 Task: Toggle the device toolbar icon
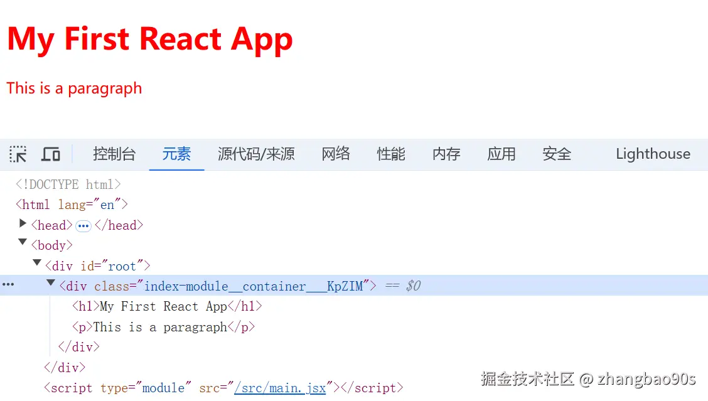click(51, 154)
